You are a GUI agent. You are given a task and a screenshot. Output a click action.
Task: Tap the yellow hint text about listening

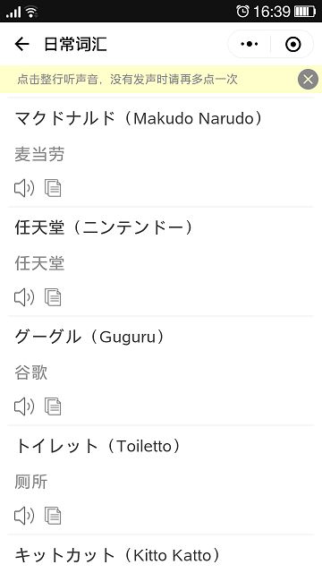click(127, 80)
